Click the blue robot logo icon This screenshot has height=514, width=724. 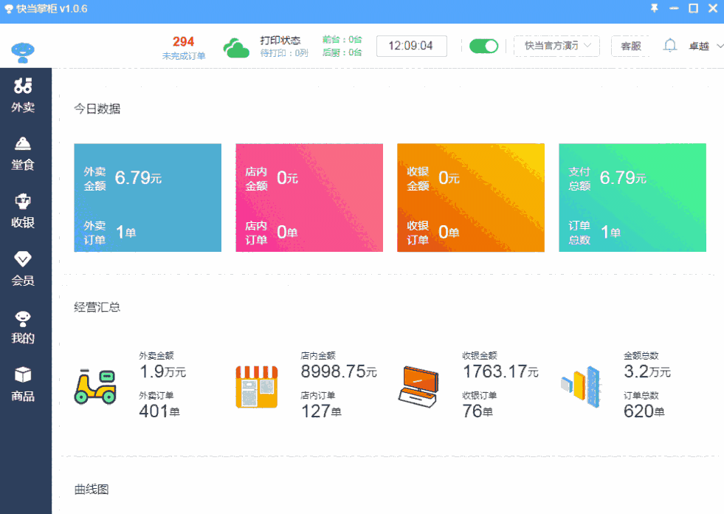pos(24,49)
